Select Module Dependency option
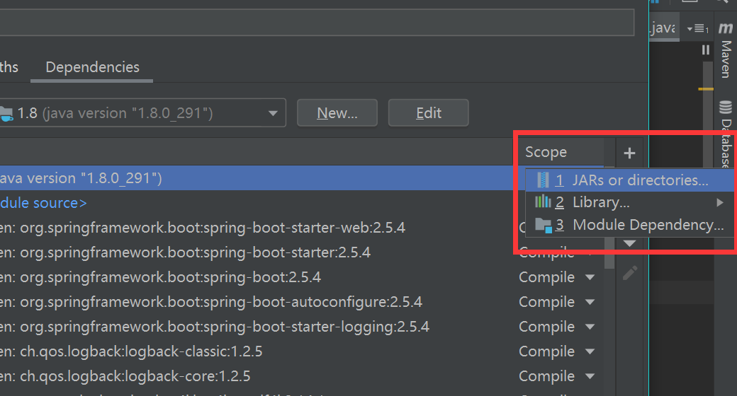737x396 pixels. pos(630,225)
